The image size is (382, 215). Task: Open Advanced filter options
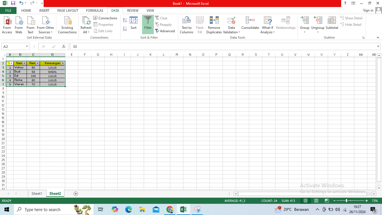tap(165, 31)
